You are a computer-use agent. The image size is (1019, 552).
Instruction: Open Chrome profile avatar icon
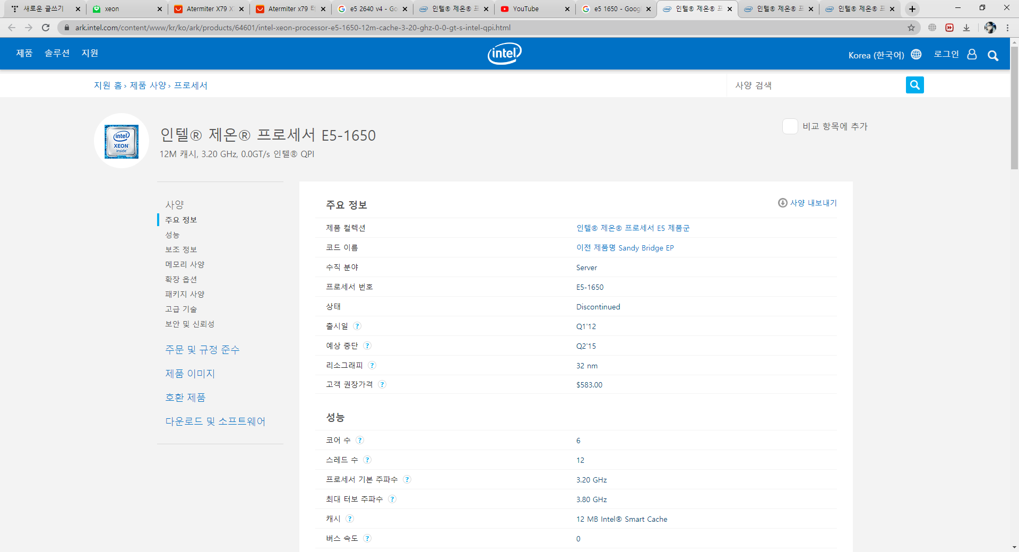990,28
